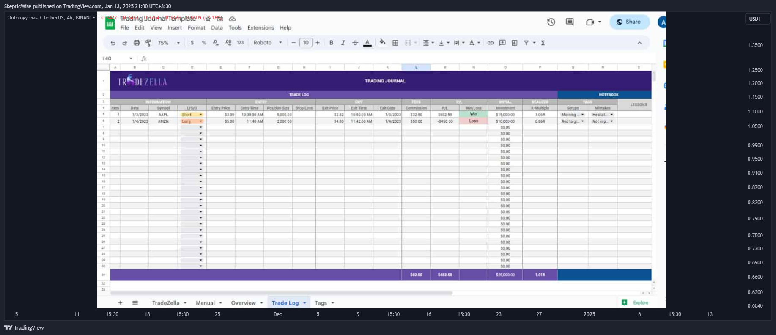Select the Paint format tool
776x335 pixels.
(148, 43)
